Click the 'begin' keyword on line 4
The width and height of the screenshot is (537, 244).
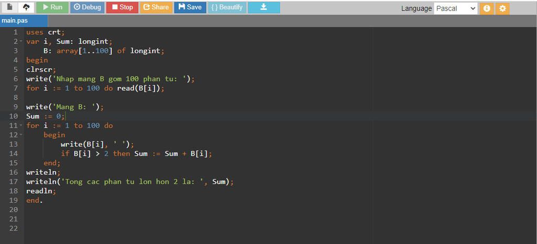coord(37,60)
